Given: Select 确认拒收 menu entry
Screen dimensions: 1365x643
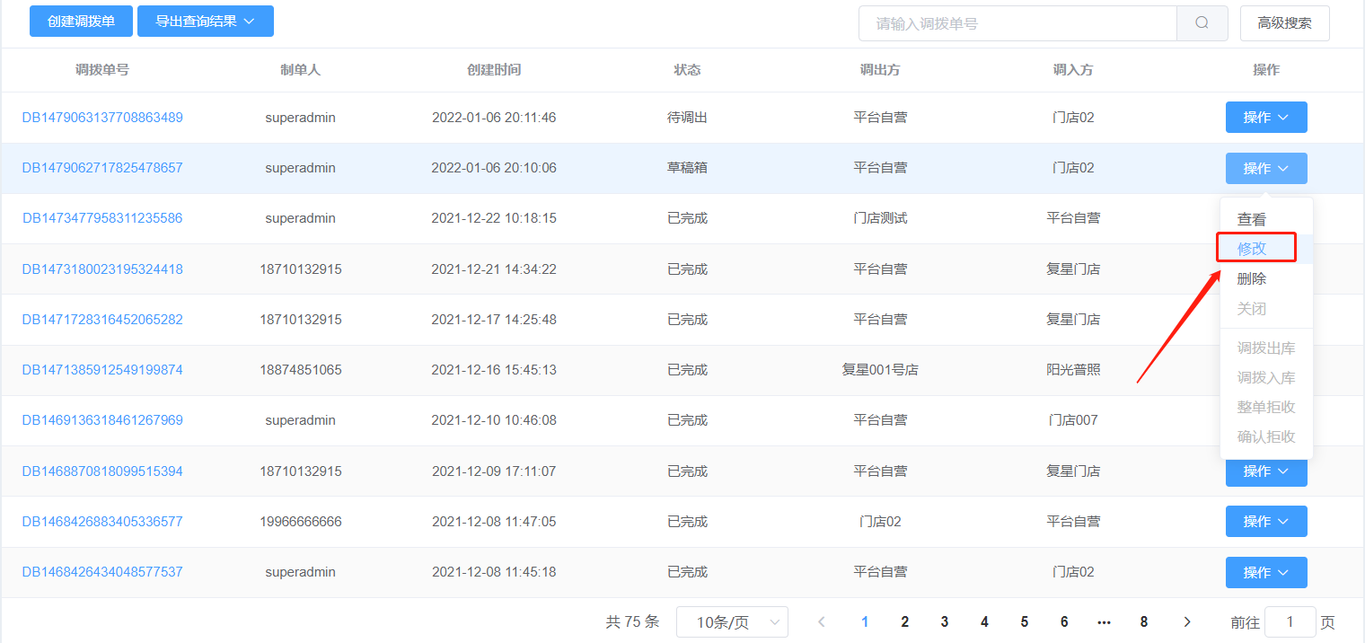Looking at the screenshot, I should click(x=1266, y=437).
